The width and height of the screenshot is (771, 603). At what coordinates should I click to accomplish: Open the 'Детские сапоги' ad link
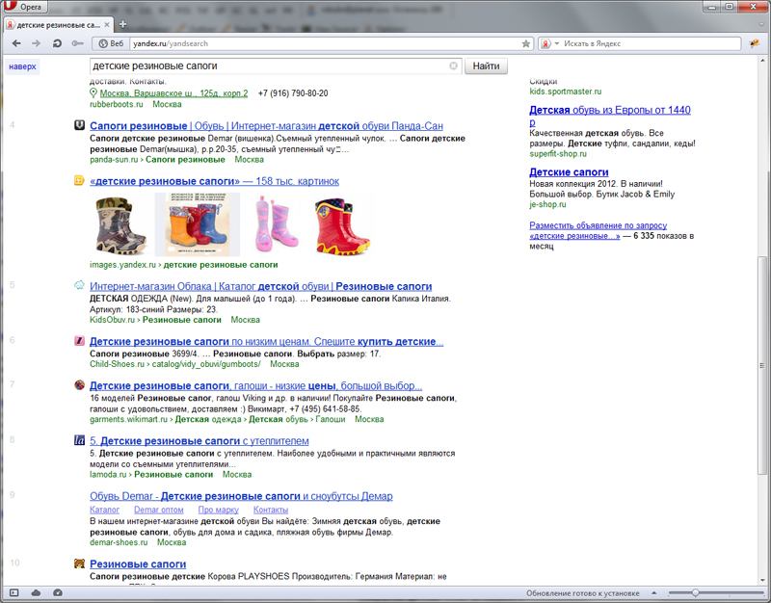pyautogui.click(x=569, y=172)
